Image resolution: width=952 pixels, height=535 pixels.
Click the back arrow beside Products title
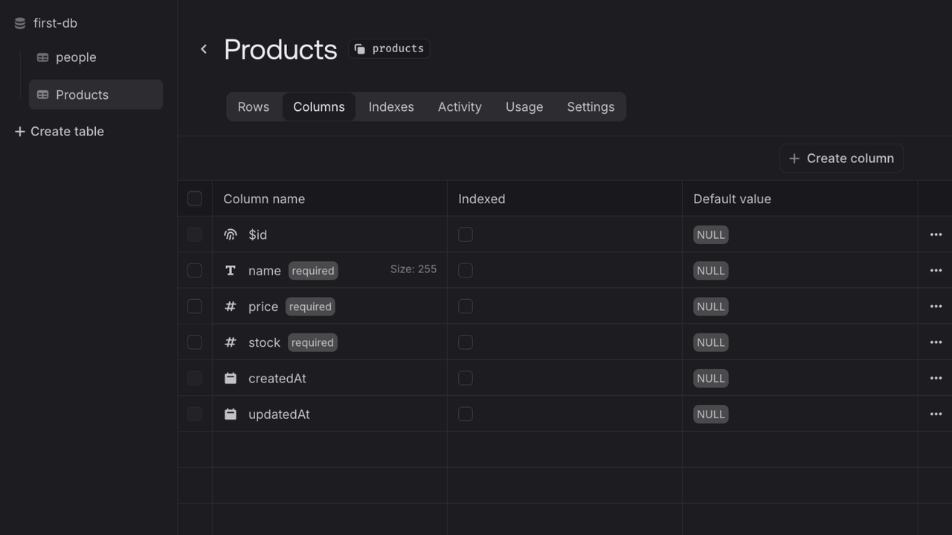click(204, 49)
